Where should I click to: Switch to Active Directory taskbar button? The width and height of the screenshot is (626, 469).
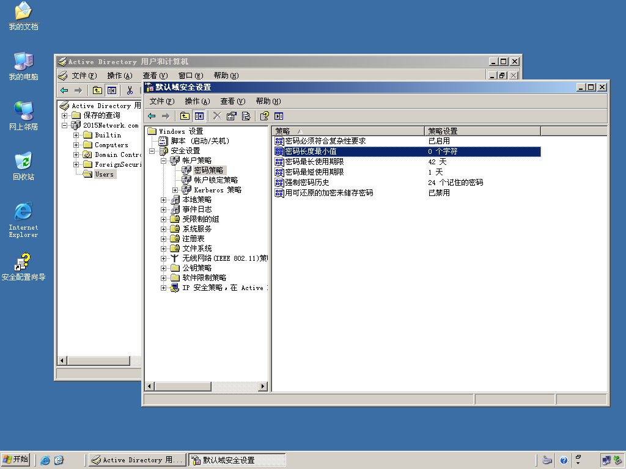click(138, 460)
